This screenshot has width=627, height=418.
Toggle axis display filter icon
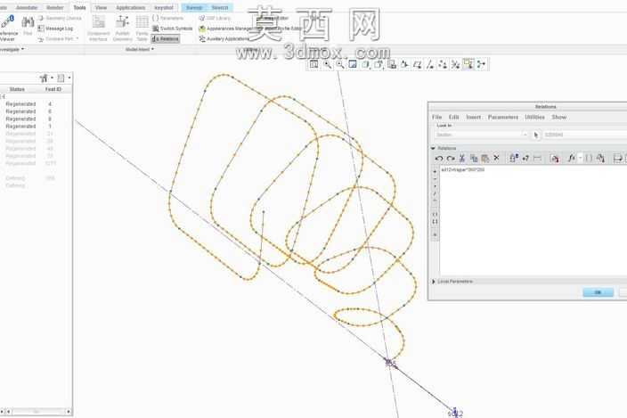[x=430, y=64]
